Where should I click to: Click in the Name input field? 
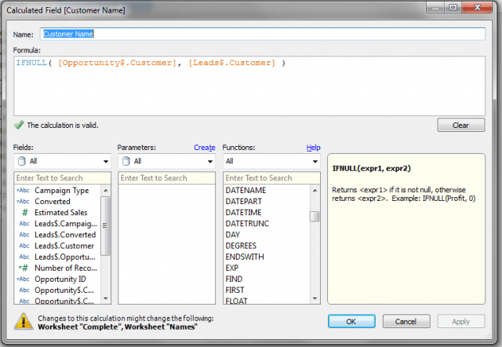click(x=263, y=34)
